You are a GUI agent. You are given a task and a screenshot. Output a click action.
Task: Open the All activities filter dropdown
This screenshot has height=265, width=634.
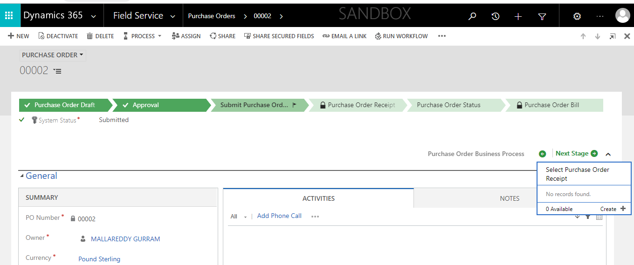pos(238,217)
